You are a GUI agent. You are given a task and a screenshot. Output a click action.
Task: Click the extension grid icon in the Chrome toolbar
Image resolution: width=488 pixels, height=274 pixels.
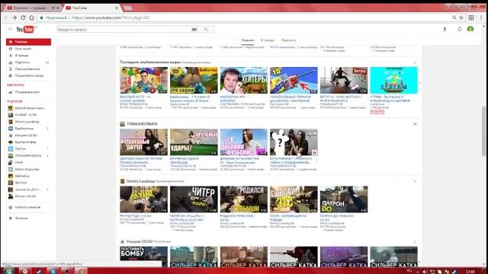point(471,18)
